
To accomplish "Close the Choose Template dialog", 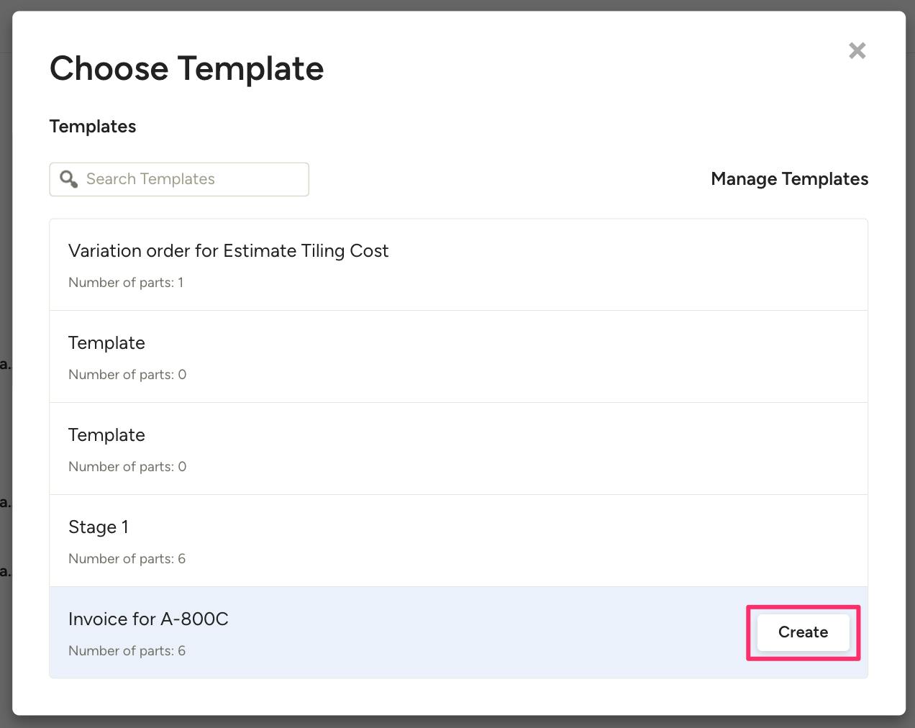I will click(857, 50).
